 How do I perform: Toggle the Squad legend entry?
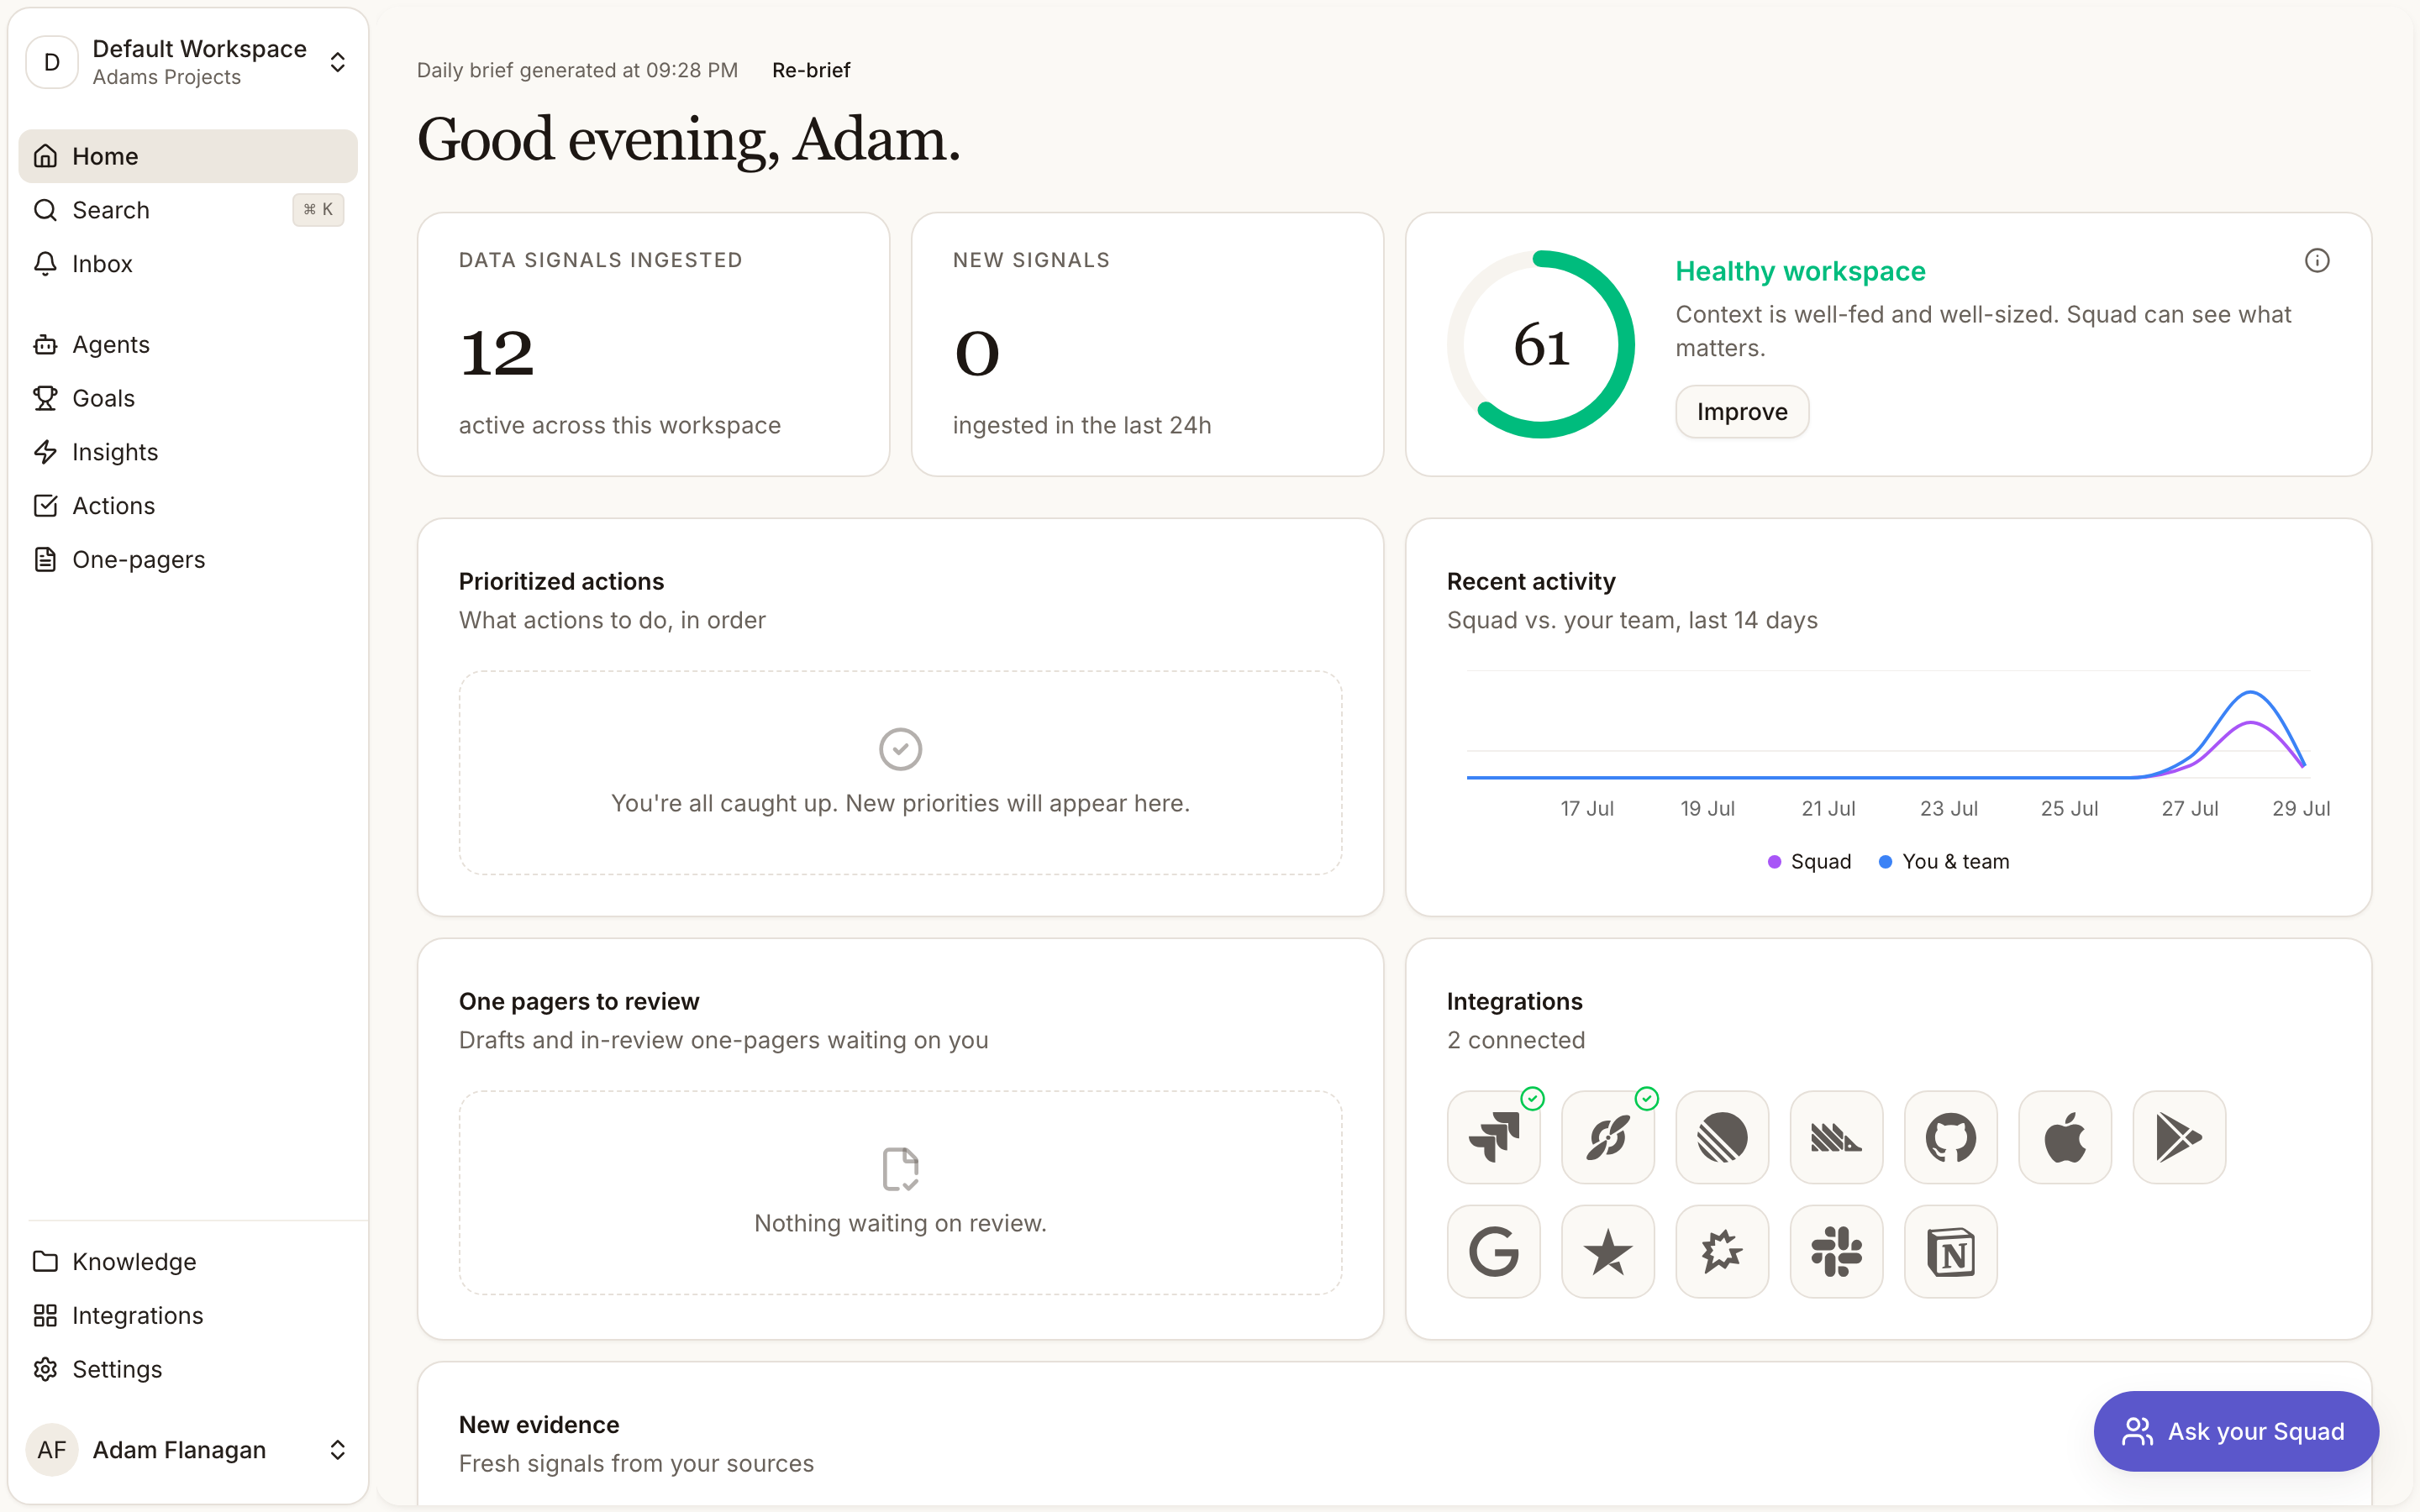tap(1809, 862)
